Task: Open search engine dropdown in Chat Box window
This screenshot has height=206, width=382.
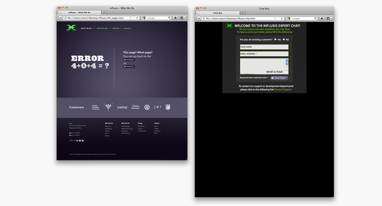Action: [x=289, y=18]
